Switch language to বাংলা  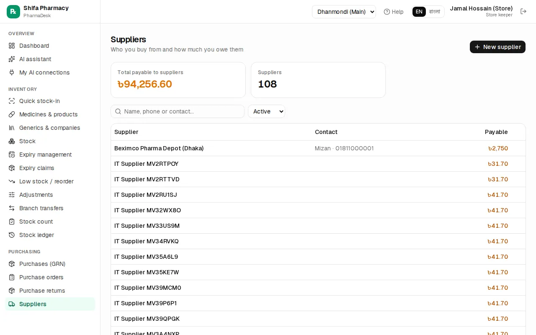point(435,12)
